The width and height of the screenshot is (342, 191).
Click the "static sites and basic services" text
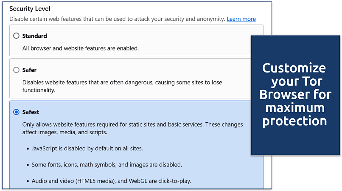[x=170, y=125]
